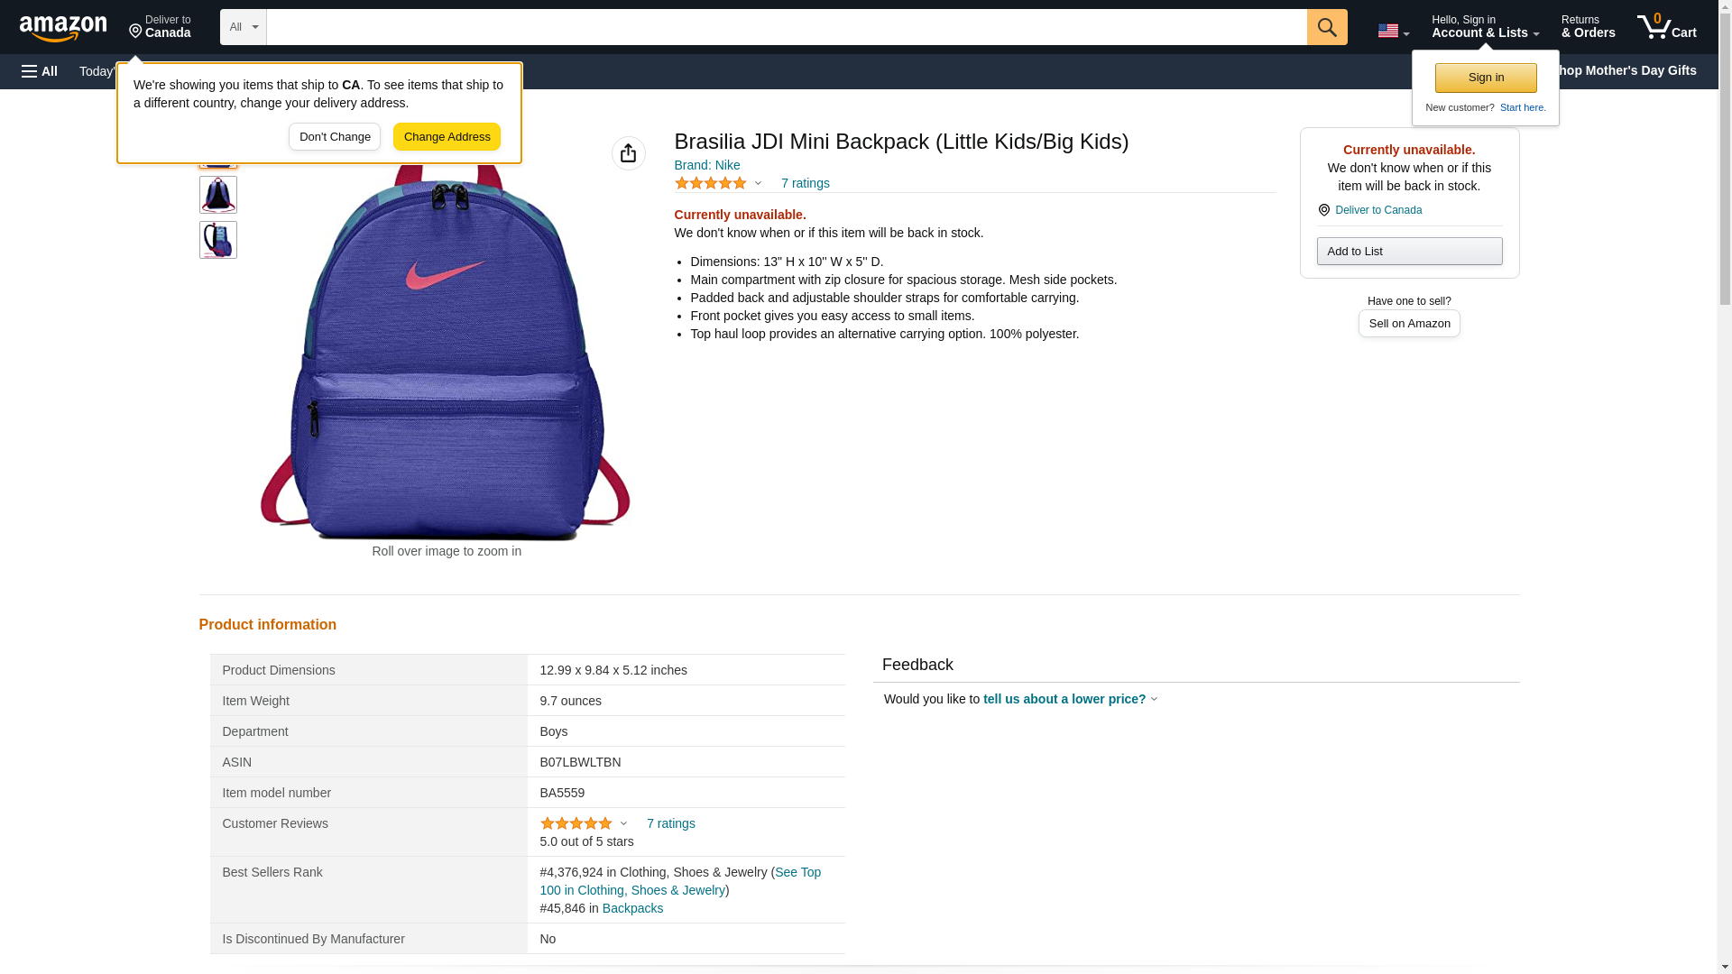
Task: Click the search magnifier button
Action: 1326,27
